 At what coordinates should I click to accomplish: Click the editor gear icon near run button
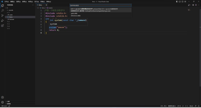(193, 5)
